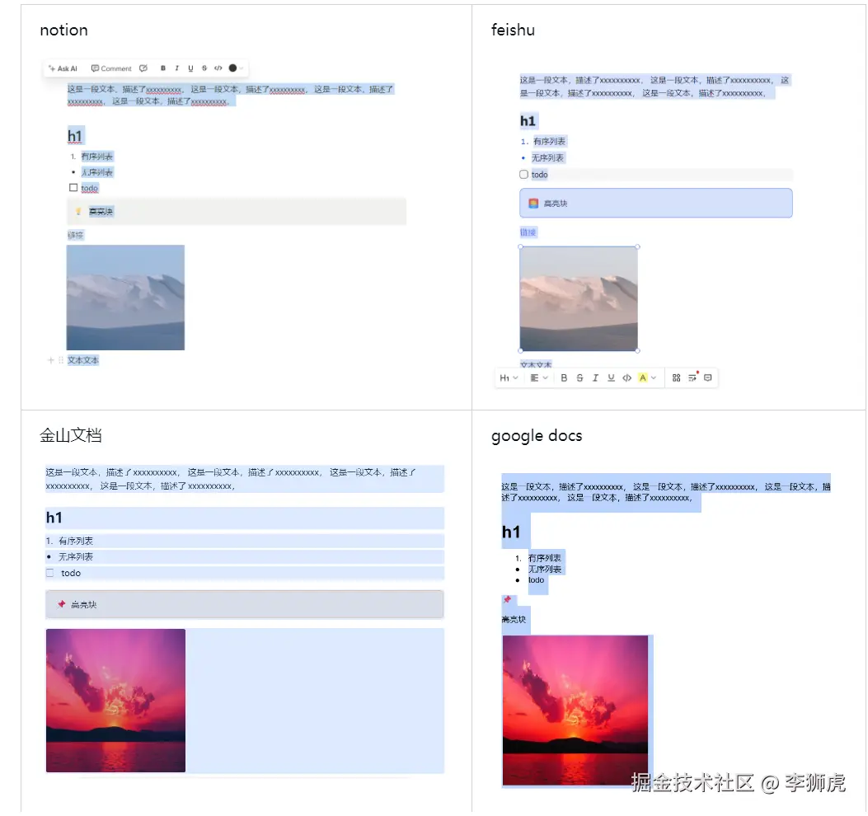Toggle underline in Notion toolbar
Image resolution: width=868 pixels, height=816 pixels.
coord(190,68)
